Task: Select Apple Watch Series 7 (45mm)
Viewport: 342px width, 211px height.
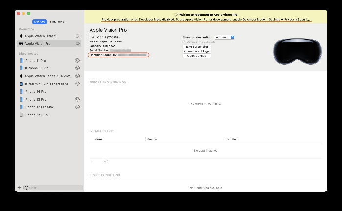Action: pyautogui.click(x=49, y=76)
